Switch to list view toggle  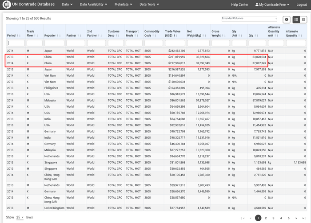296,20
